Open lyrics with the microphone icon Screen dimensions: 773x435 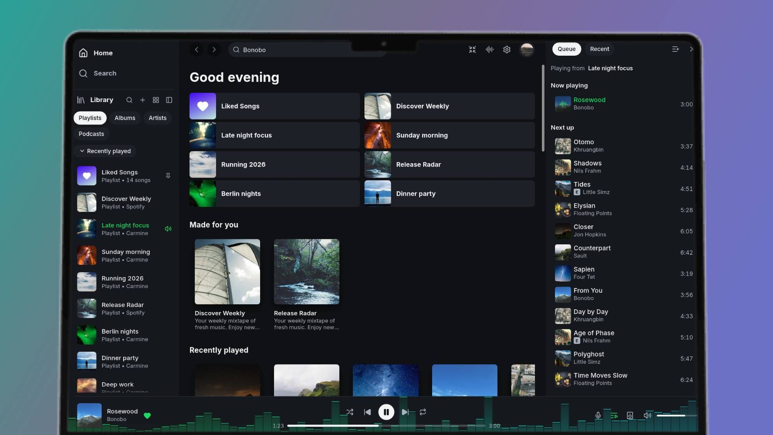[598, 416]
